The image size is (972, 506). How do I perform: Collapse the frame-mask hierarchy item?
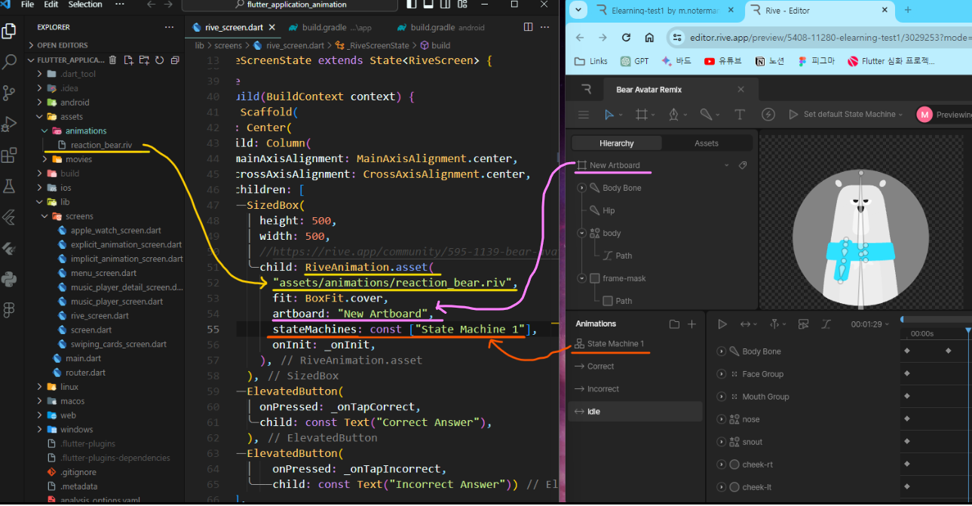[582, 278]
